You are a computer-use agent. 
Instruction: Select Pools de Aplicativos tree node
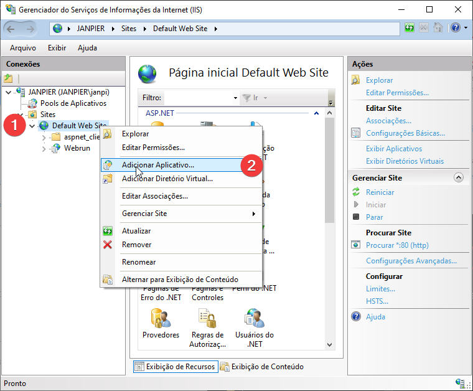(73, 103)
